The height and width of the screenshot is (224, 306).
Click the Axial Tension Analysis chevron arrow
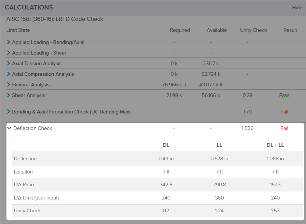tap(9, 63)
